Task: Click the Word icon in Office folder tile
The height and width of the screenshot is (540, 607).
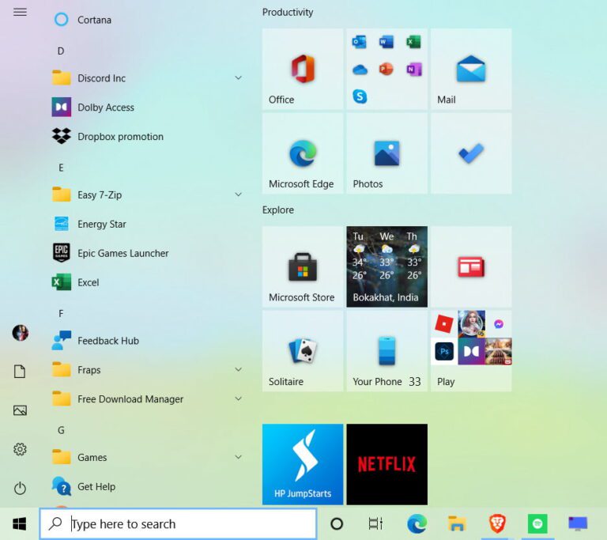Action: pos(386,42)
